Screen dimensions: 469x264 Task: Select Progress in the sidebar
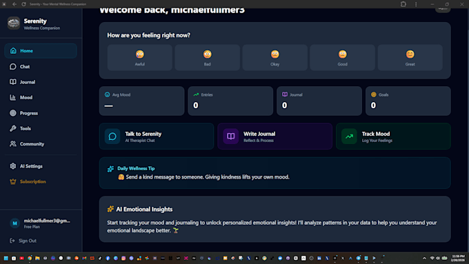(x=41, y=113)
